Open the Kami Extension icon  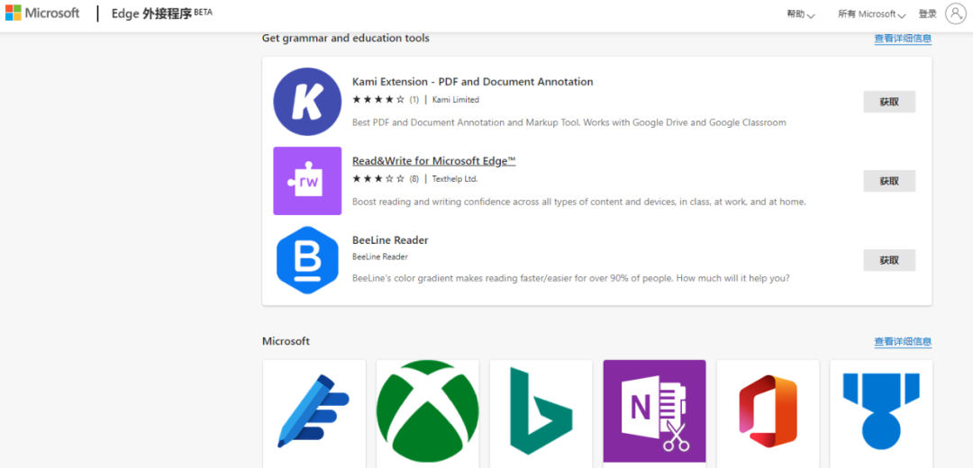(x=307, y=102)
